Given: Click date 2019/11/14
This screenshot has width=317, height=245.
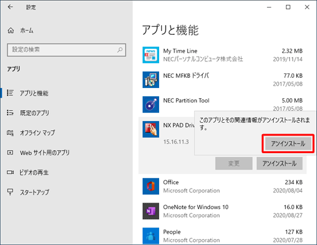Looking at the screenshot, I should tap(288, 59).
